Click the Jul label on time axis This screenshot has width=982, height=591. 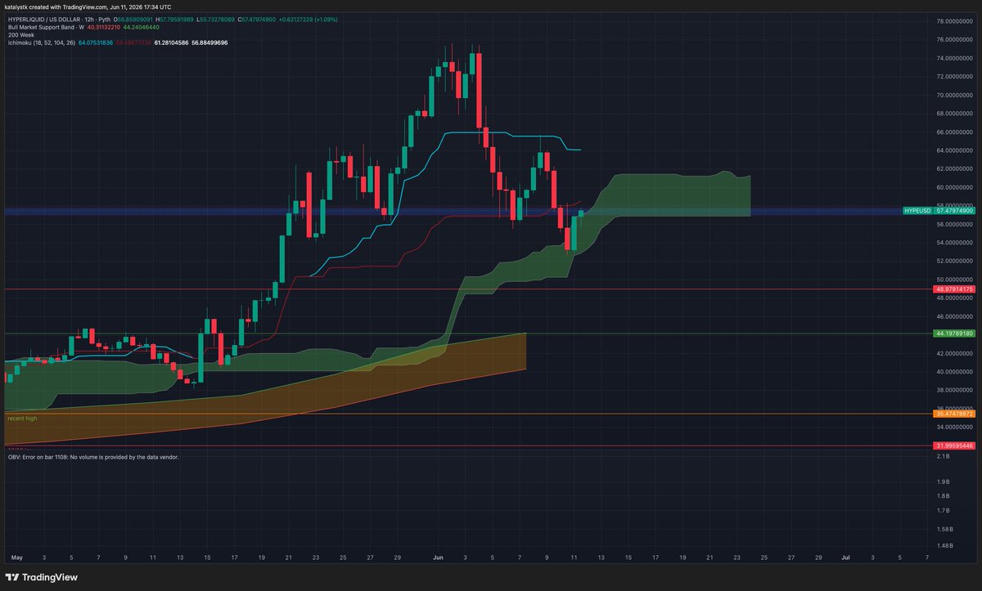(x=845, y=557)
